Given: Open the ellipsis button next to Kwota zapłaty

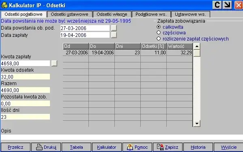Looking at the screenshot, I should click(x=54, y=63).
